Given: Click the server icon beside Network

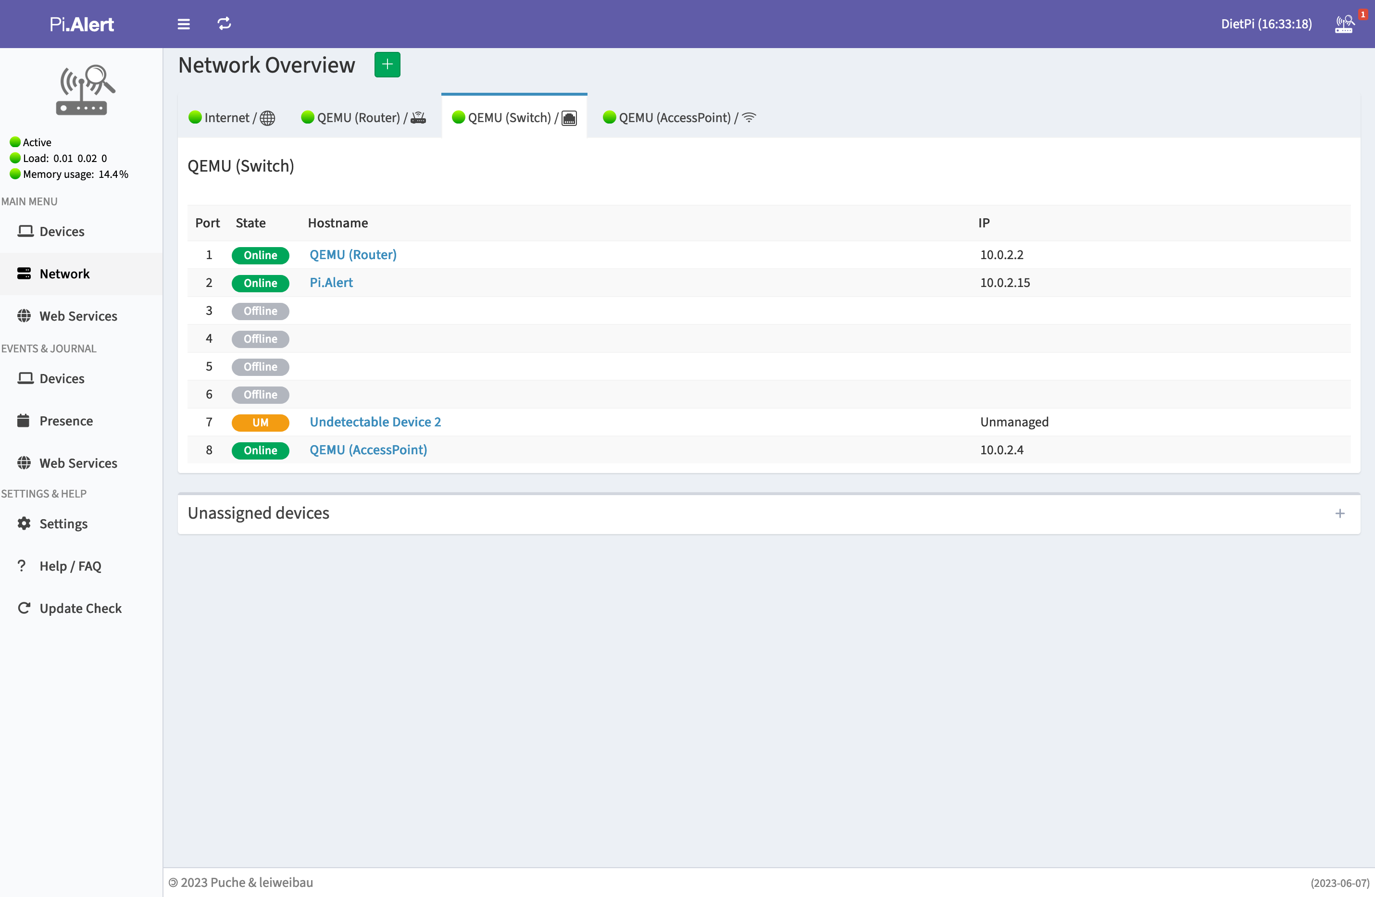Looking at the screenshot, I should pyautogui.click(x=24, y=273).
